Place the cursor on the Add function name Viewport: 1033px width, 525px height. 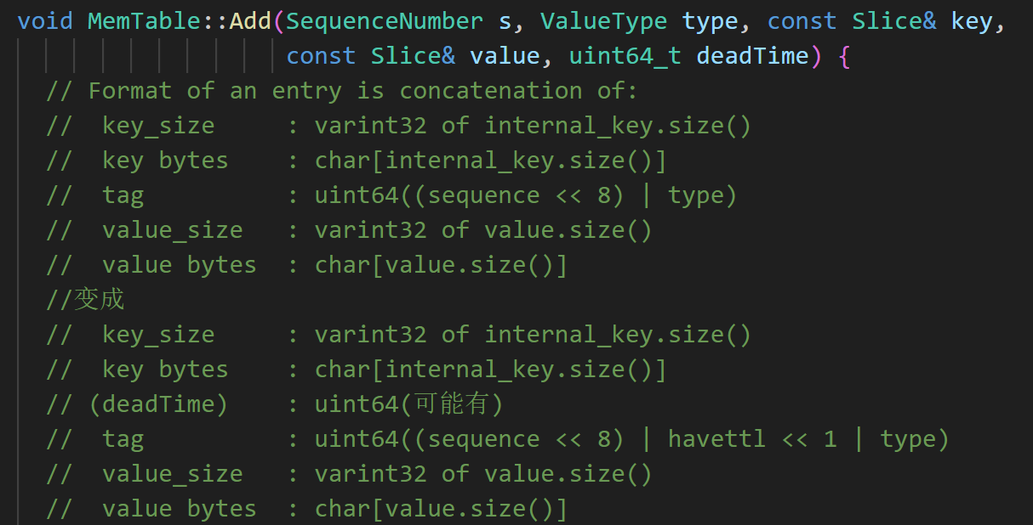click(250, 20)
